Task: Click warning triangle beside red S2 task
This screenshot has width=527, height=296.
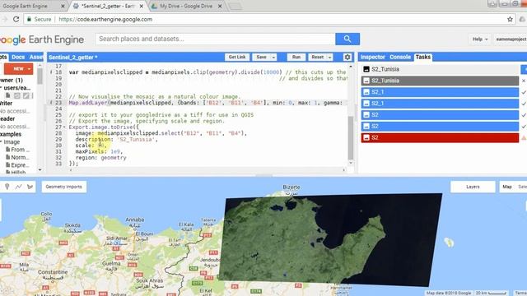Action: 524,137
